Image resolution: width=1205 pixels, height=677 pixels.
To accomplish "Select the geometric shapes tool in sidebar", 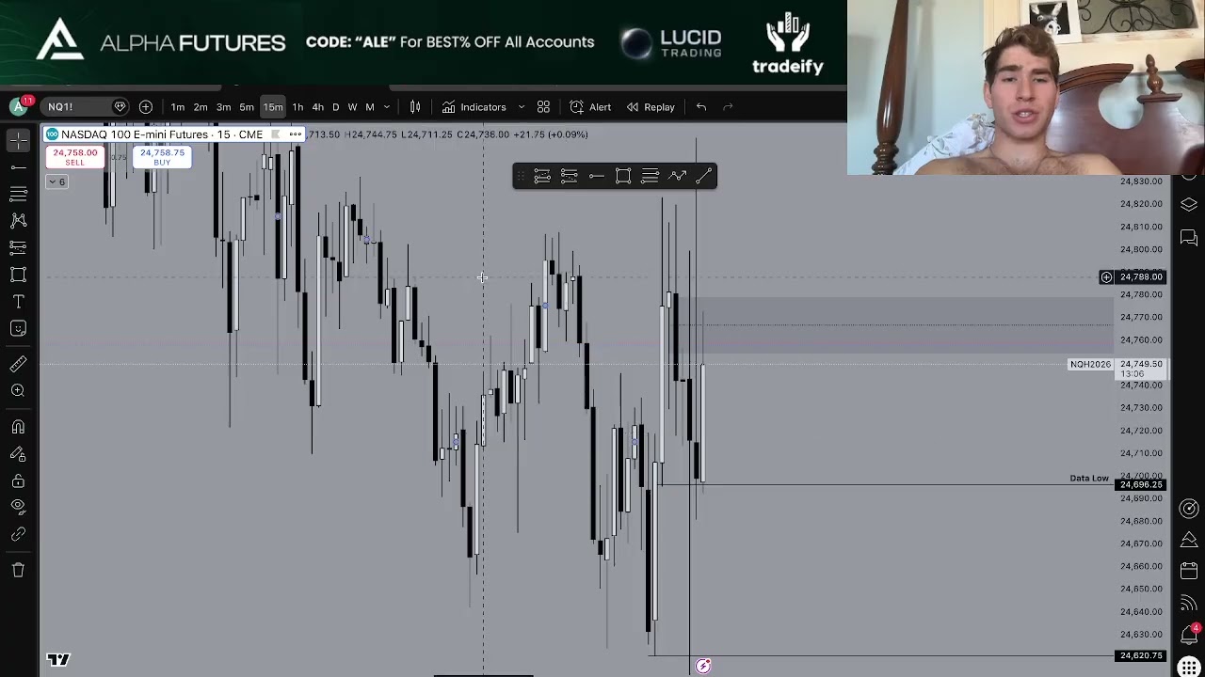I will click(18, 275).
